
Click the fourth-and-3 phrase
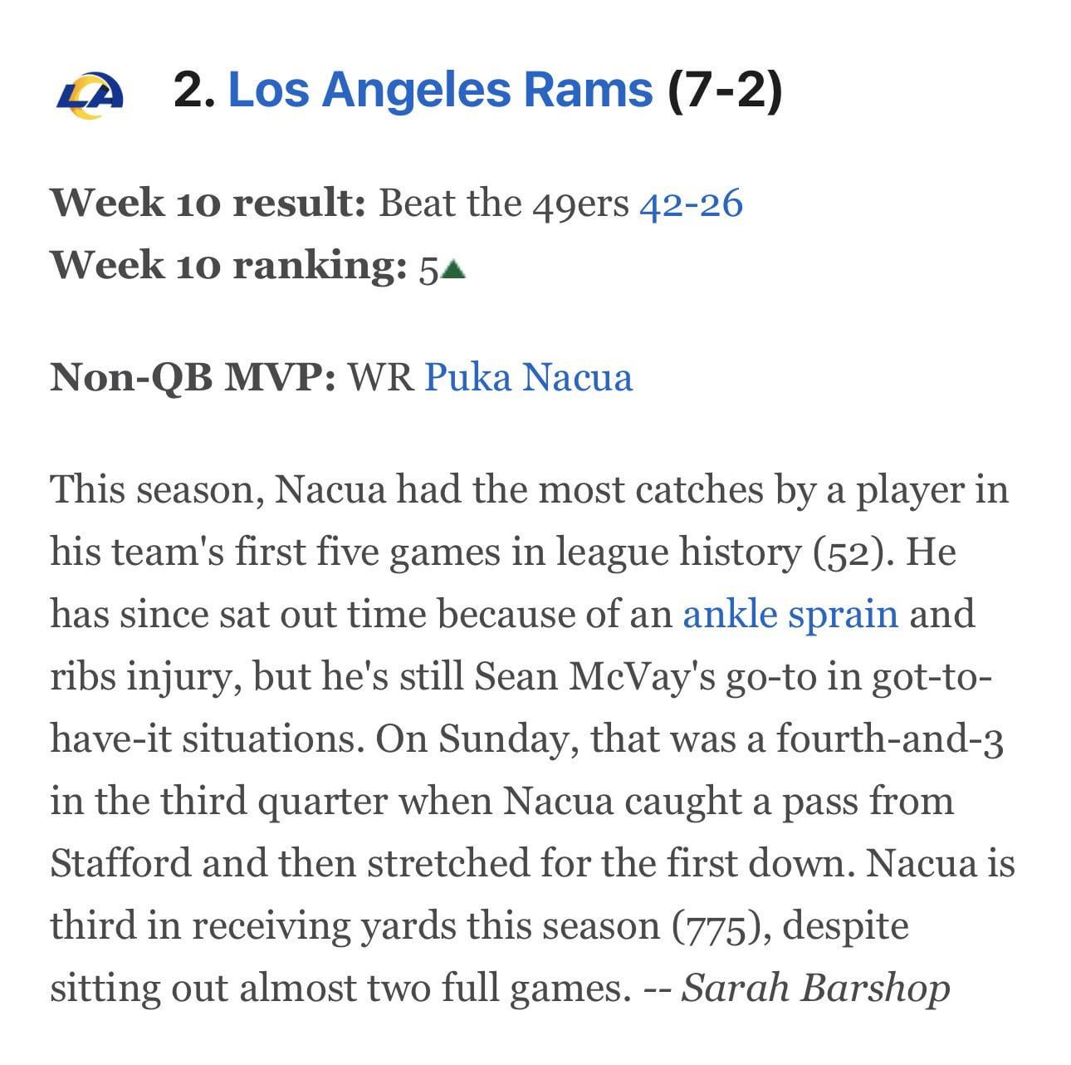point(890,739)
